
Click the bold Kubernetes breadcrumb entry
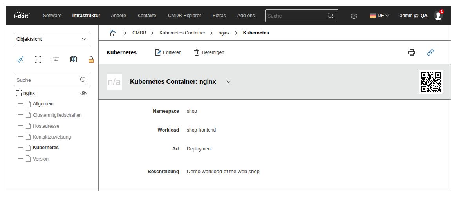256,33
